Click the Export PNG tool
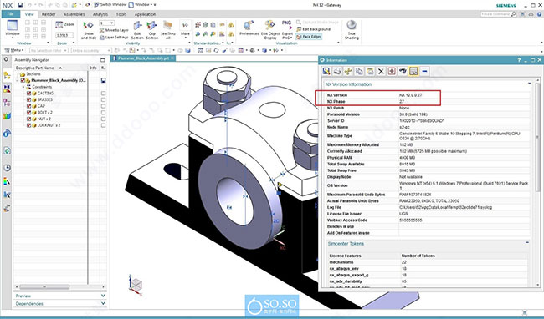The image size is (544, 319). tap(287, 30)
